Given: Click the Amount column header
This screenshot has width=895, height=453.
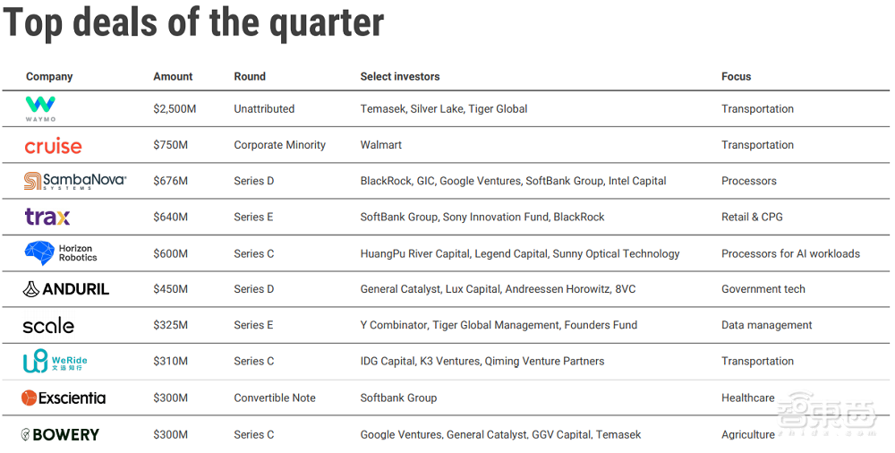Looking at the screenshot, I should click(x=173, y=77).
